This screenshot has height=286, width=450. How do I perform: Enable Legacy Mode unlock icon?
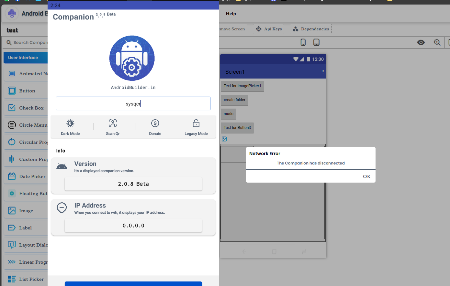tap(196, 123)
